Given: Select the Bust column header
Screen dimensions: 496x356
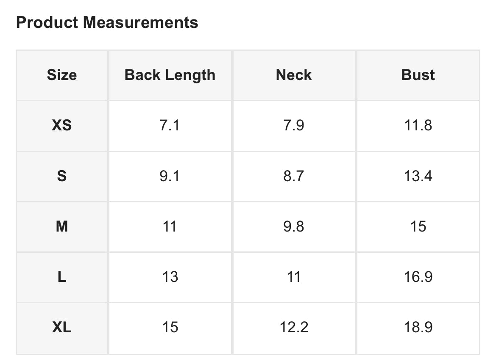Looking at the screenshot, I should [418, 75].
